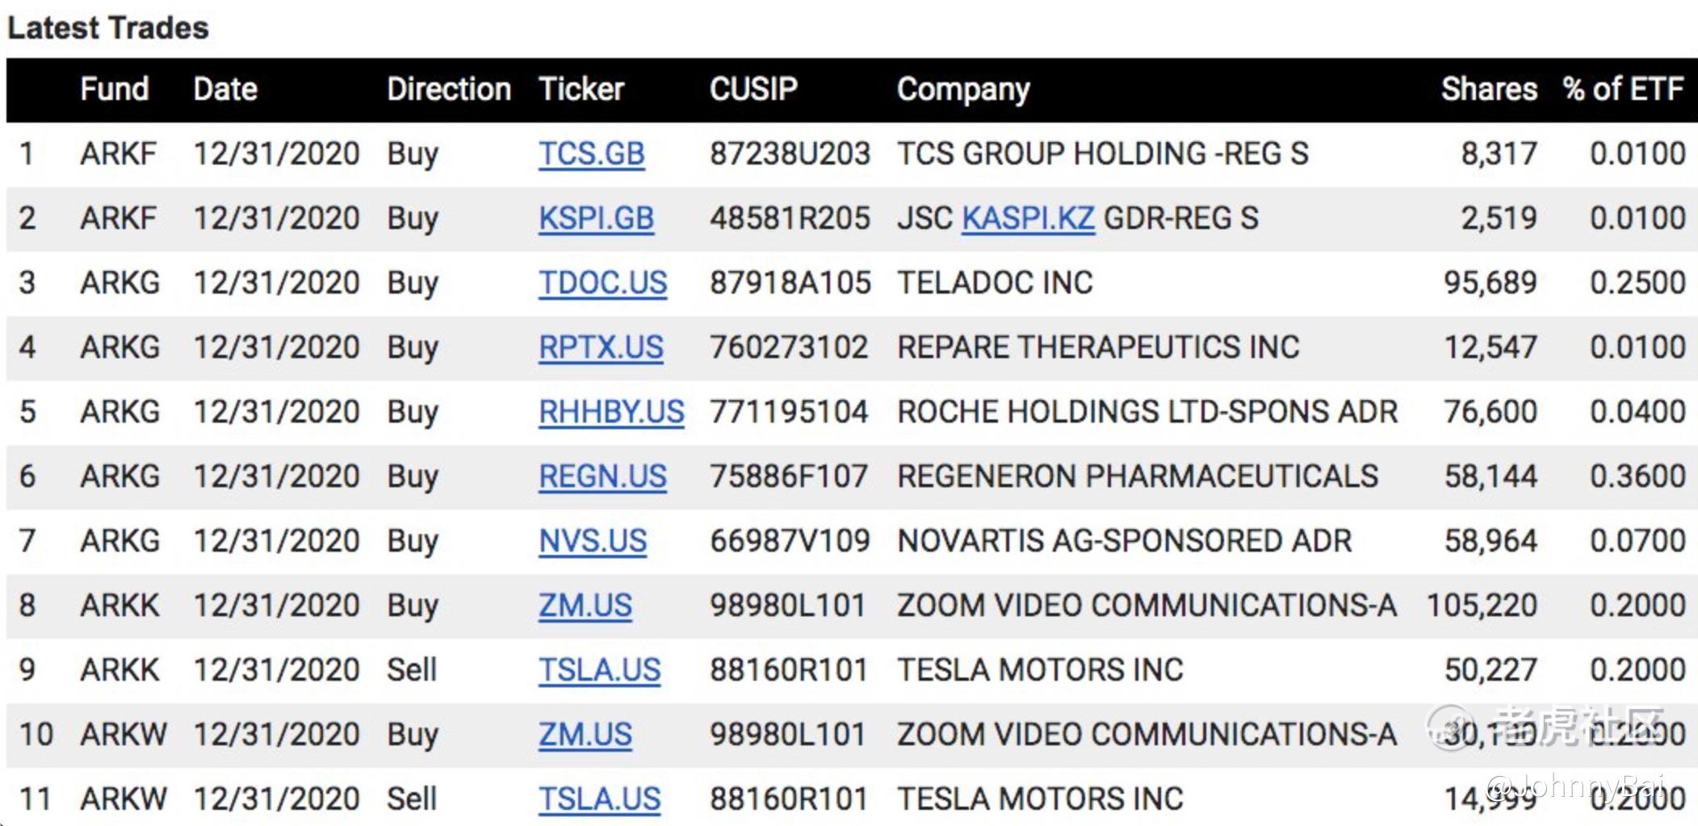Open the TCS.GB ticker link
The height and width of the screenshot is (826, 1698).
point(591,153)
